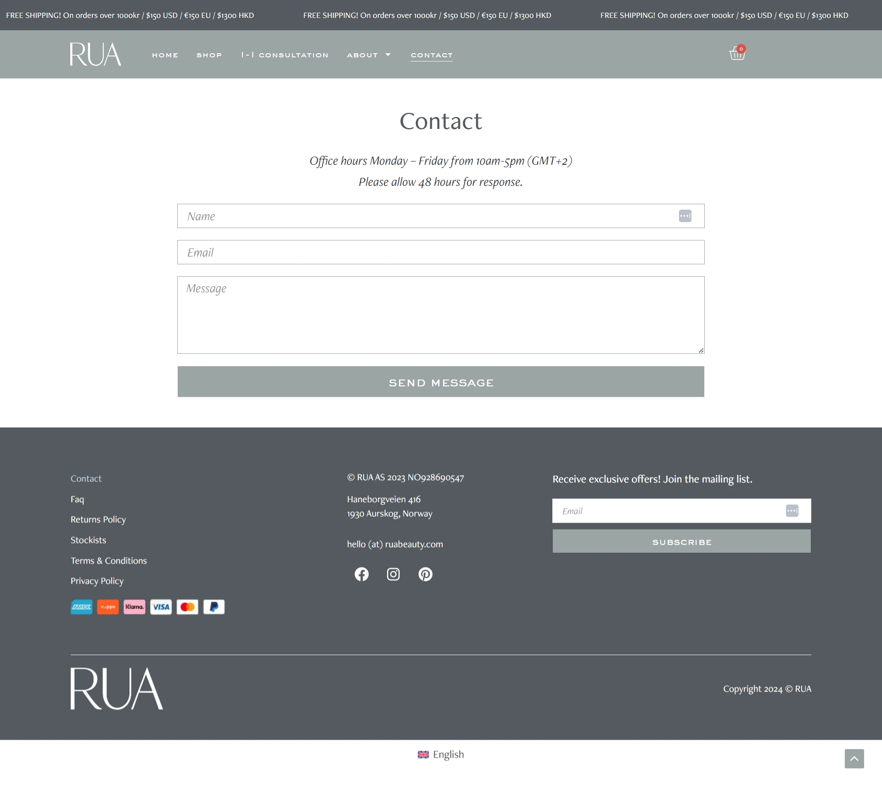882x787 pixels.
Task: Open the Instagram icon link
Action: tap(393, 574)
